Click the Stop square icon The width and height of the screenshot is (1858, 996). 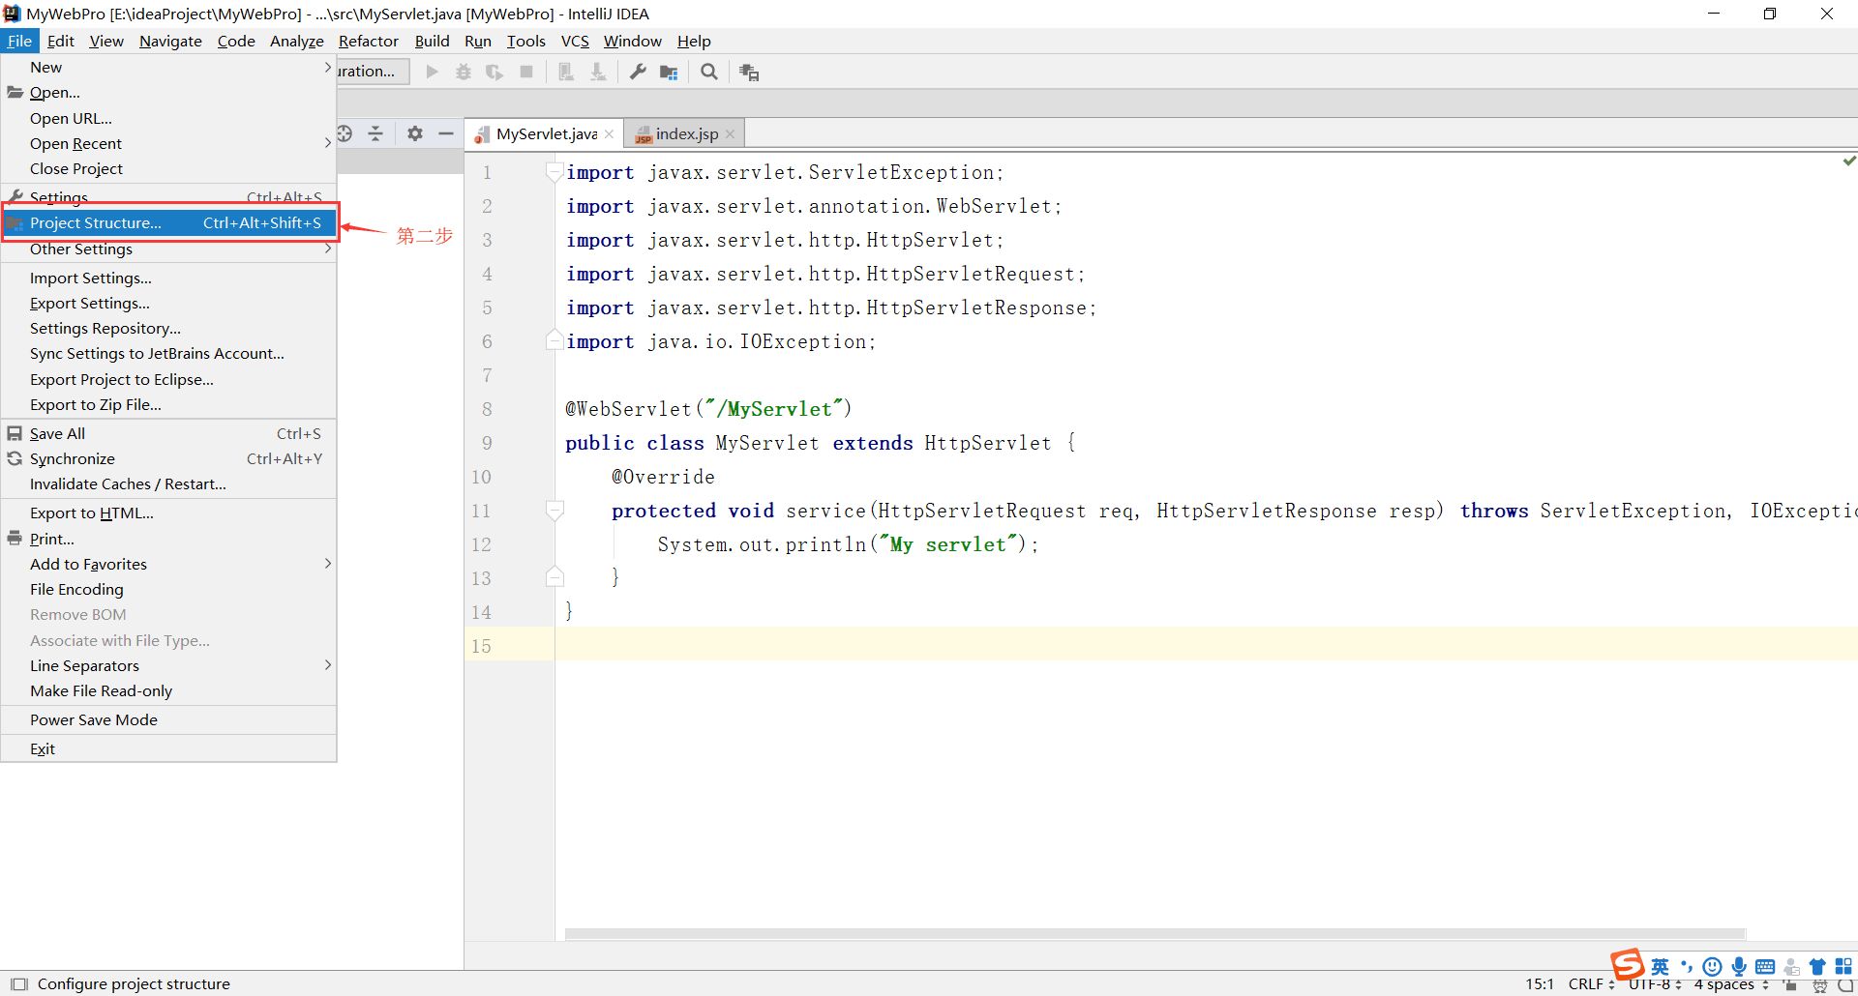[526, 72]
